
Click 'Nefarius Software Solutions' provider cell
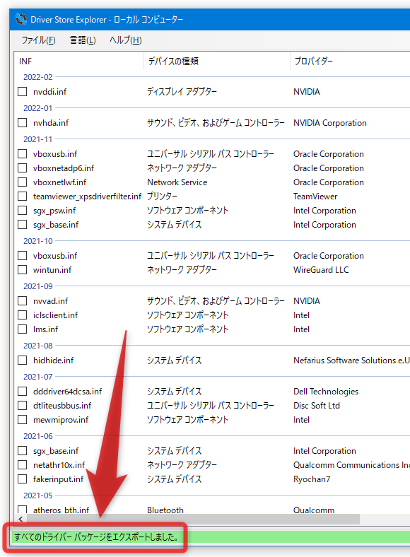(351, 360)
